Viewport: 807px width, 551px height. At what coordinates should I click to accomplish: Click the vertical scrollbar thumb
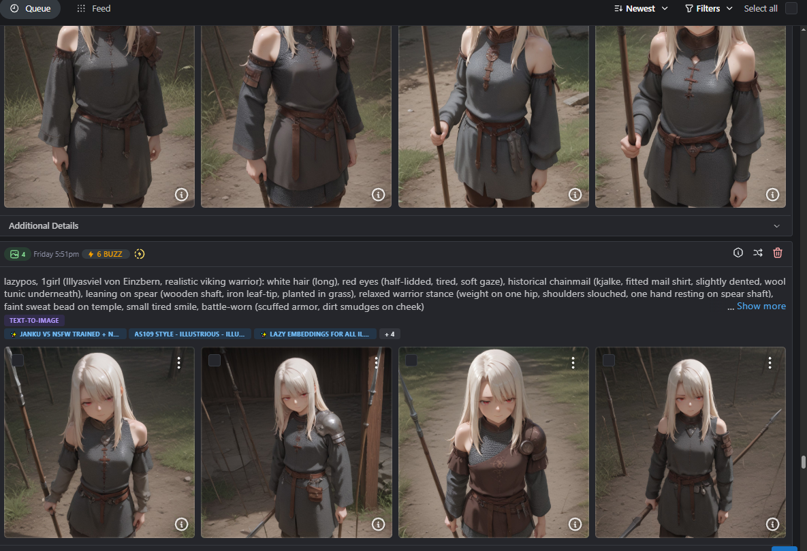tap(803, 462)
